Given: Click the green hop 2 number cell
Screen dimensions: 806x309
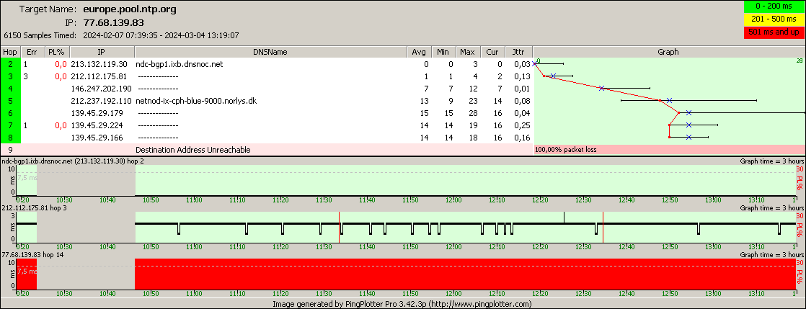Looking at the screenshot, I should pos(10,64).
